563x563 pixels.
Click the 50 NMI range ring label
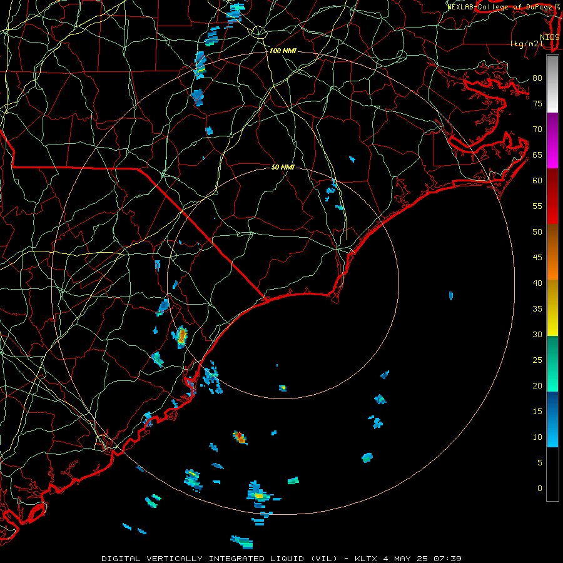283,167
